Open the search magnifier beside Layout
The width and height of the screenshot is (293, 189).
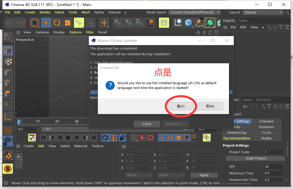point(287,12)
